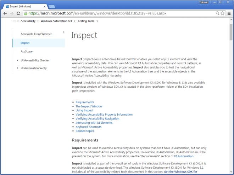Reload the page with the refresh icon
The image size is (234, 175).
pyautogui.click(x=19, y=13)
